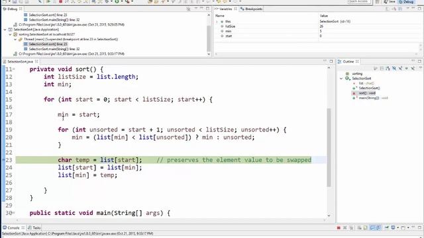Select the Outline view tab
The height and width of the screenshot is (238, 424).
click(348, 61)
